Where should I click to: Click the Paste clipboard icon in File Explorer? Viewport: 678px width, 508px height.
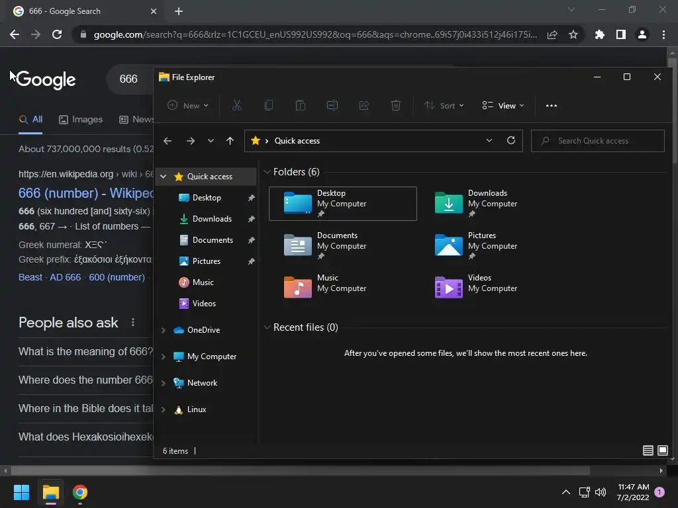[x=301, y=105]
